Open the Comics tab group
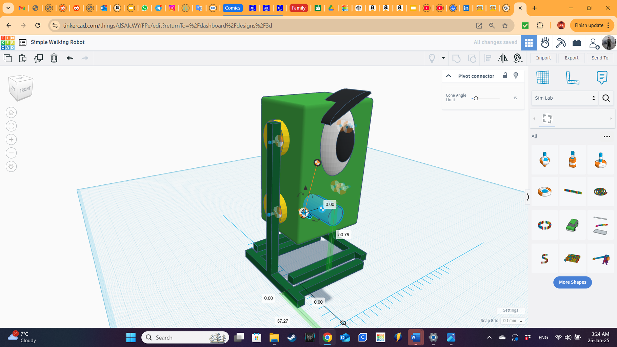Image resolution: width=617 pixels, height=347 pixels. 233,8
